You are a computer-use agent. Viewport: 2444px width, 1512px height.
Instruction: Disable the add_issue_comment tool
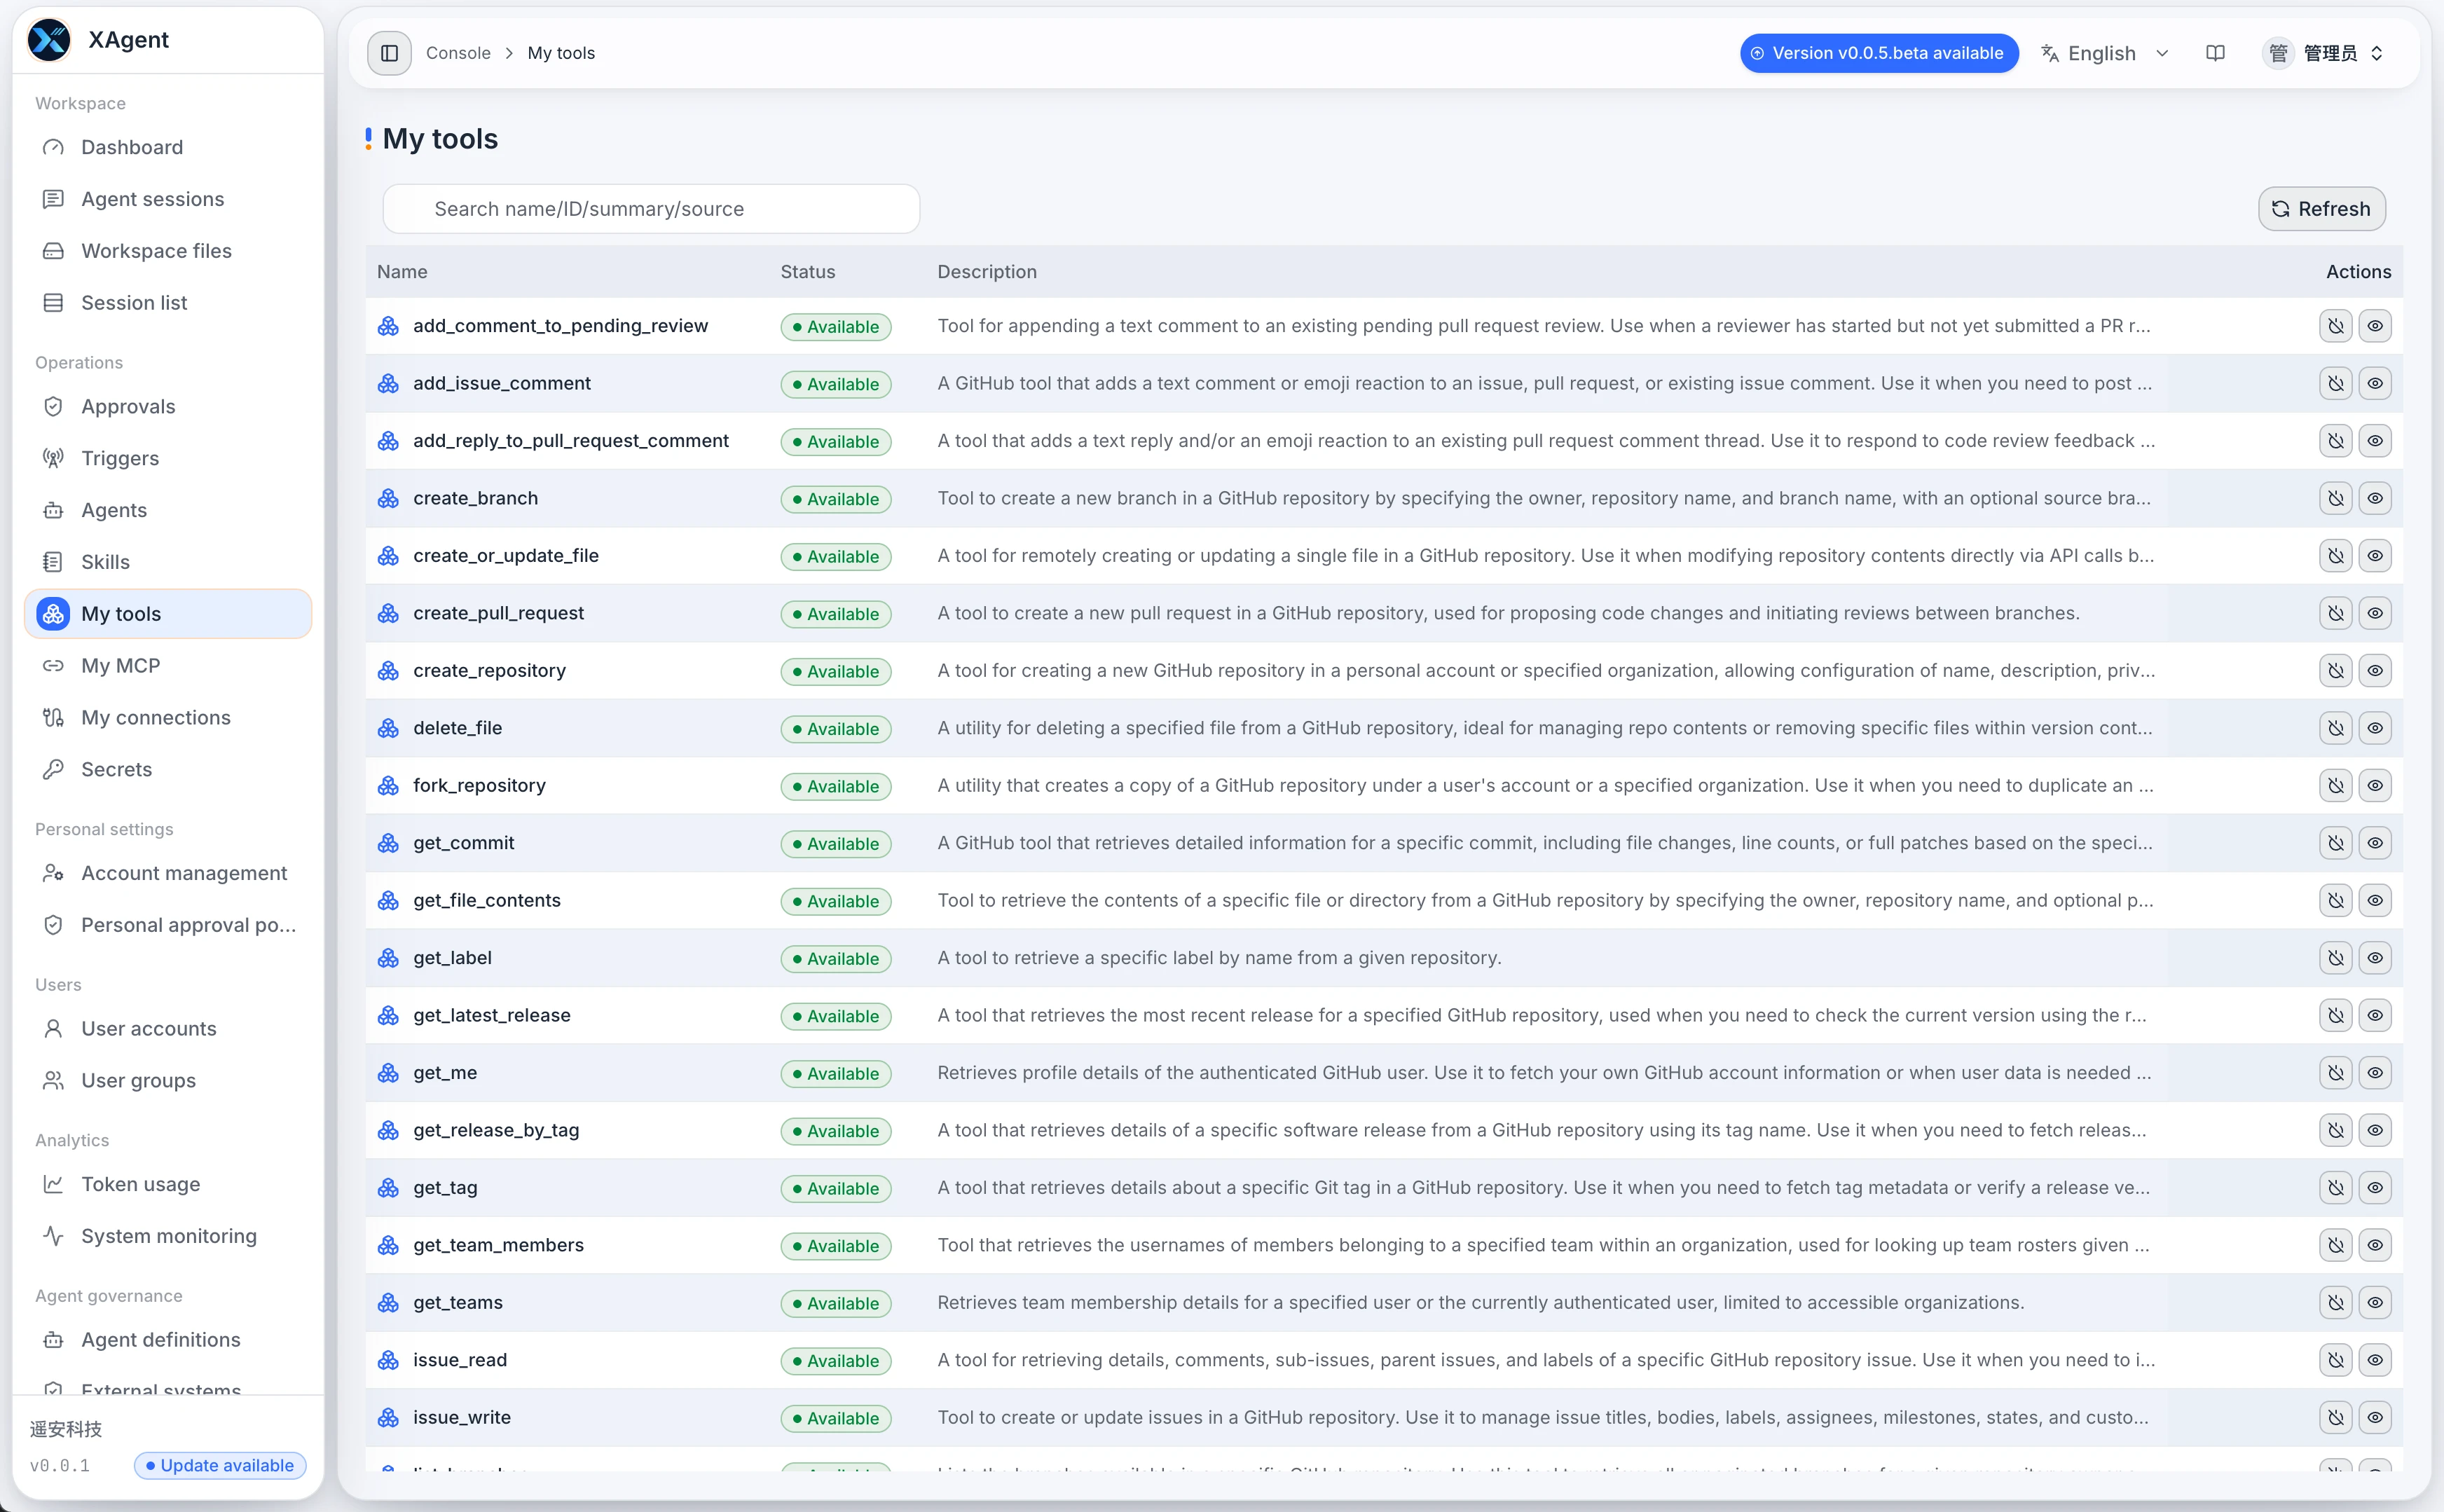(x=2335, y=383)
